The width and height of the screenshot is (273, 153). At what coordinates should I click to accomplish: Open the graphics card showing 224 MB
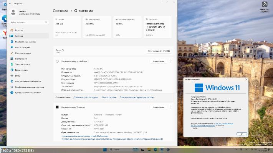tap(97, 27)
